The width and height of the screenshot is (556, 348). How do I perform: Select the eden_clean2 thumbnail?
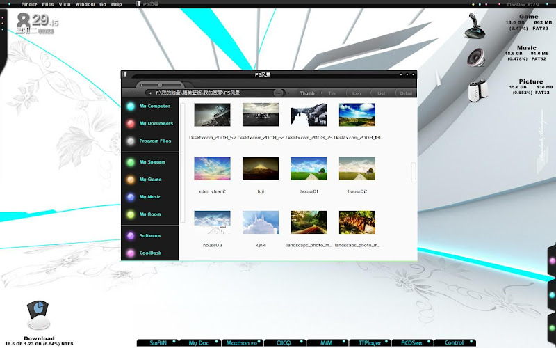coord(212,168)
